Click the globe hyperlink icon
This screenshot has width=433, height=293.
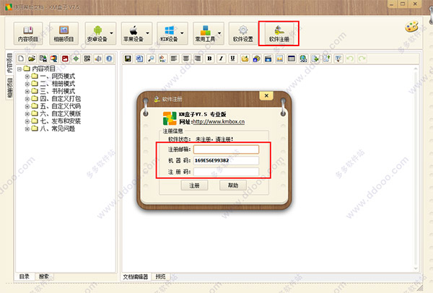click(x=303, y=58)
